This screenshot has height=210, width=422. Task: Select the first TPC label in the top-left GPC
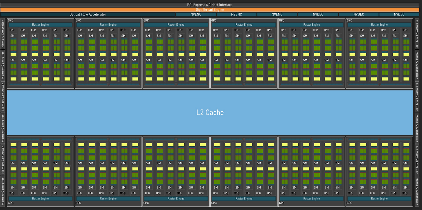(12, 30)
